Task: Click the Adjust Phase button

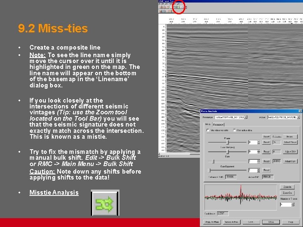Action: click(x=290, y=142)
